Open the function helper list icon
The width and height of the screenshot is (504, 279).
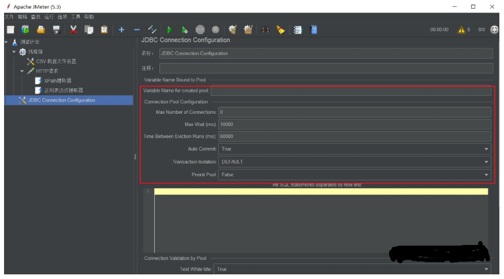coord(298,30)
